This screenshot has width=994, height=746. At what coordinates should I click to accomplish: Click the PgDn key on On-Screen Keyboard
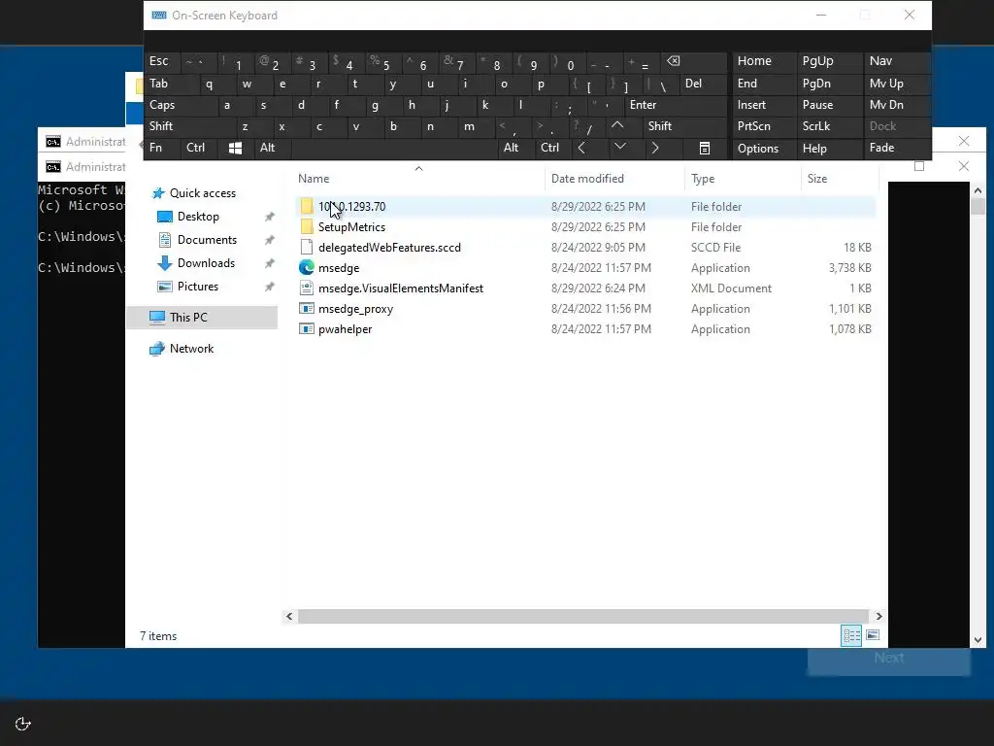(x=829, y=84)
